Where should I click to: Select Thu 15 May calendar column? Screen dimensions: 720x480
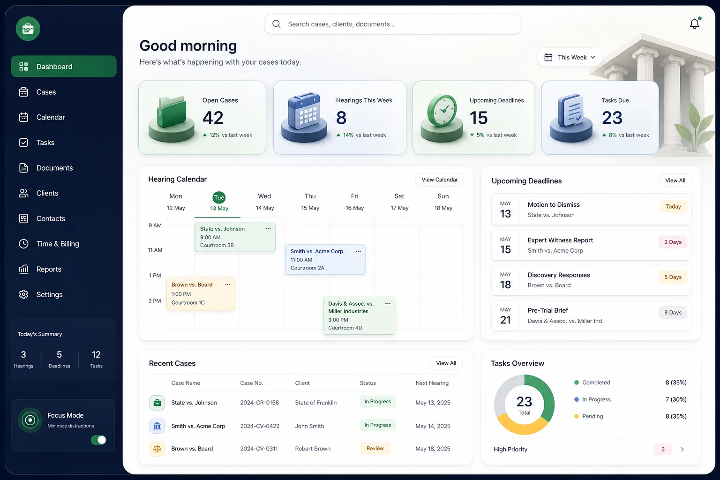click(x=310, y=202)
